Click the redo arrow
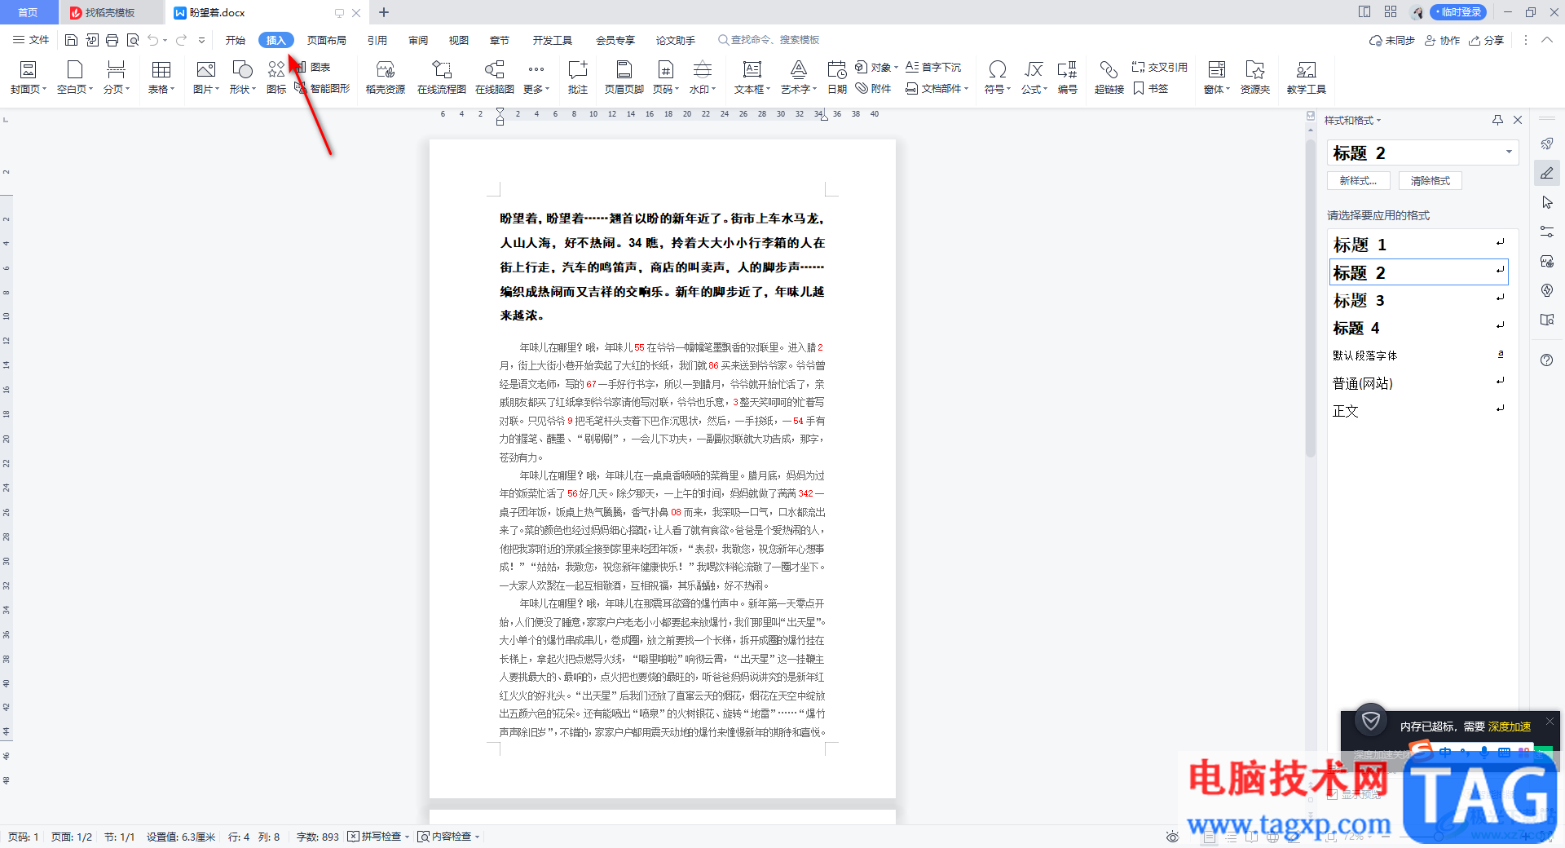 click(x=181, y=40)
